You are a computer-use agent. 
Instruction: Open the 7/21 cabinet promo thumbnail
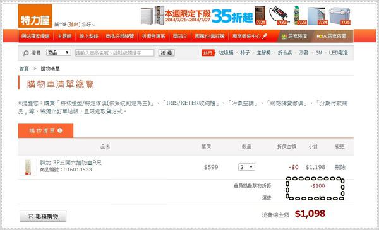click(260, 16)
